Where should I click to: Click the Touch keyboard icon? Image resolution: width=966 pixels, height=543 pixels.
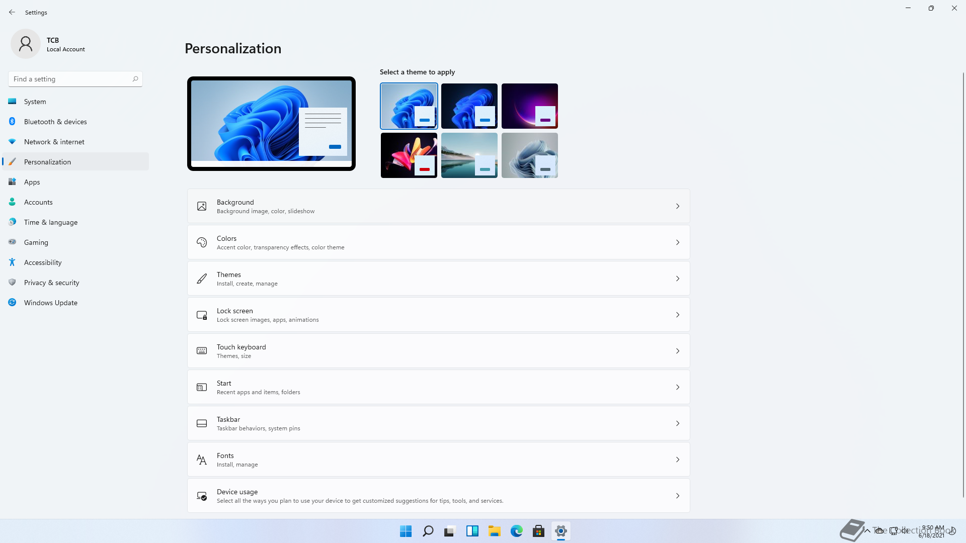[202, 351]
